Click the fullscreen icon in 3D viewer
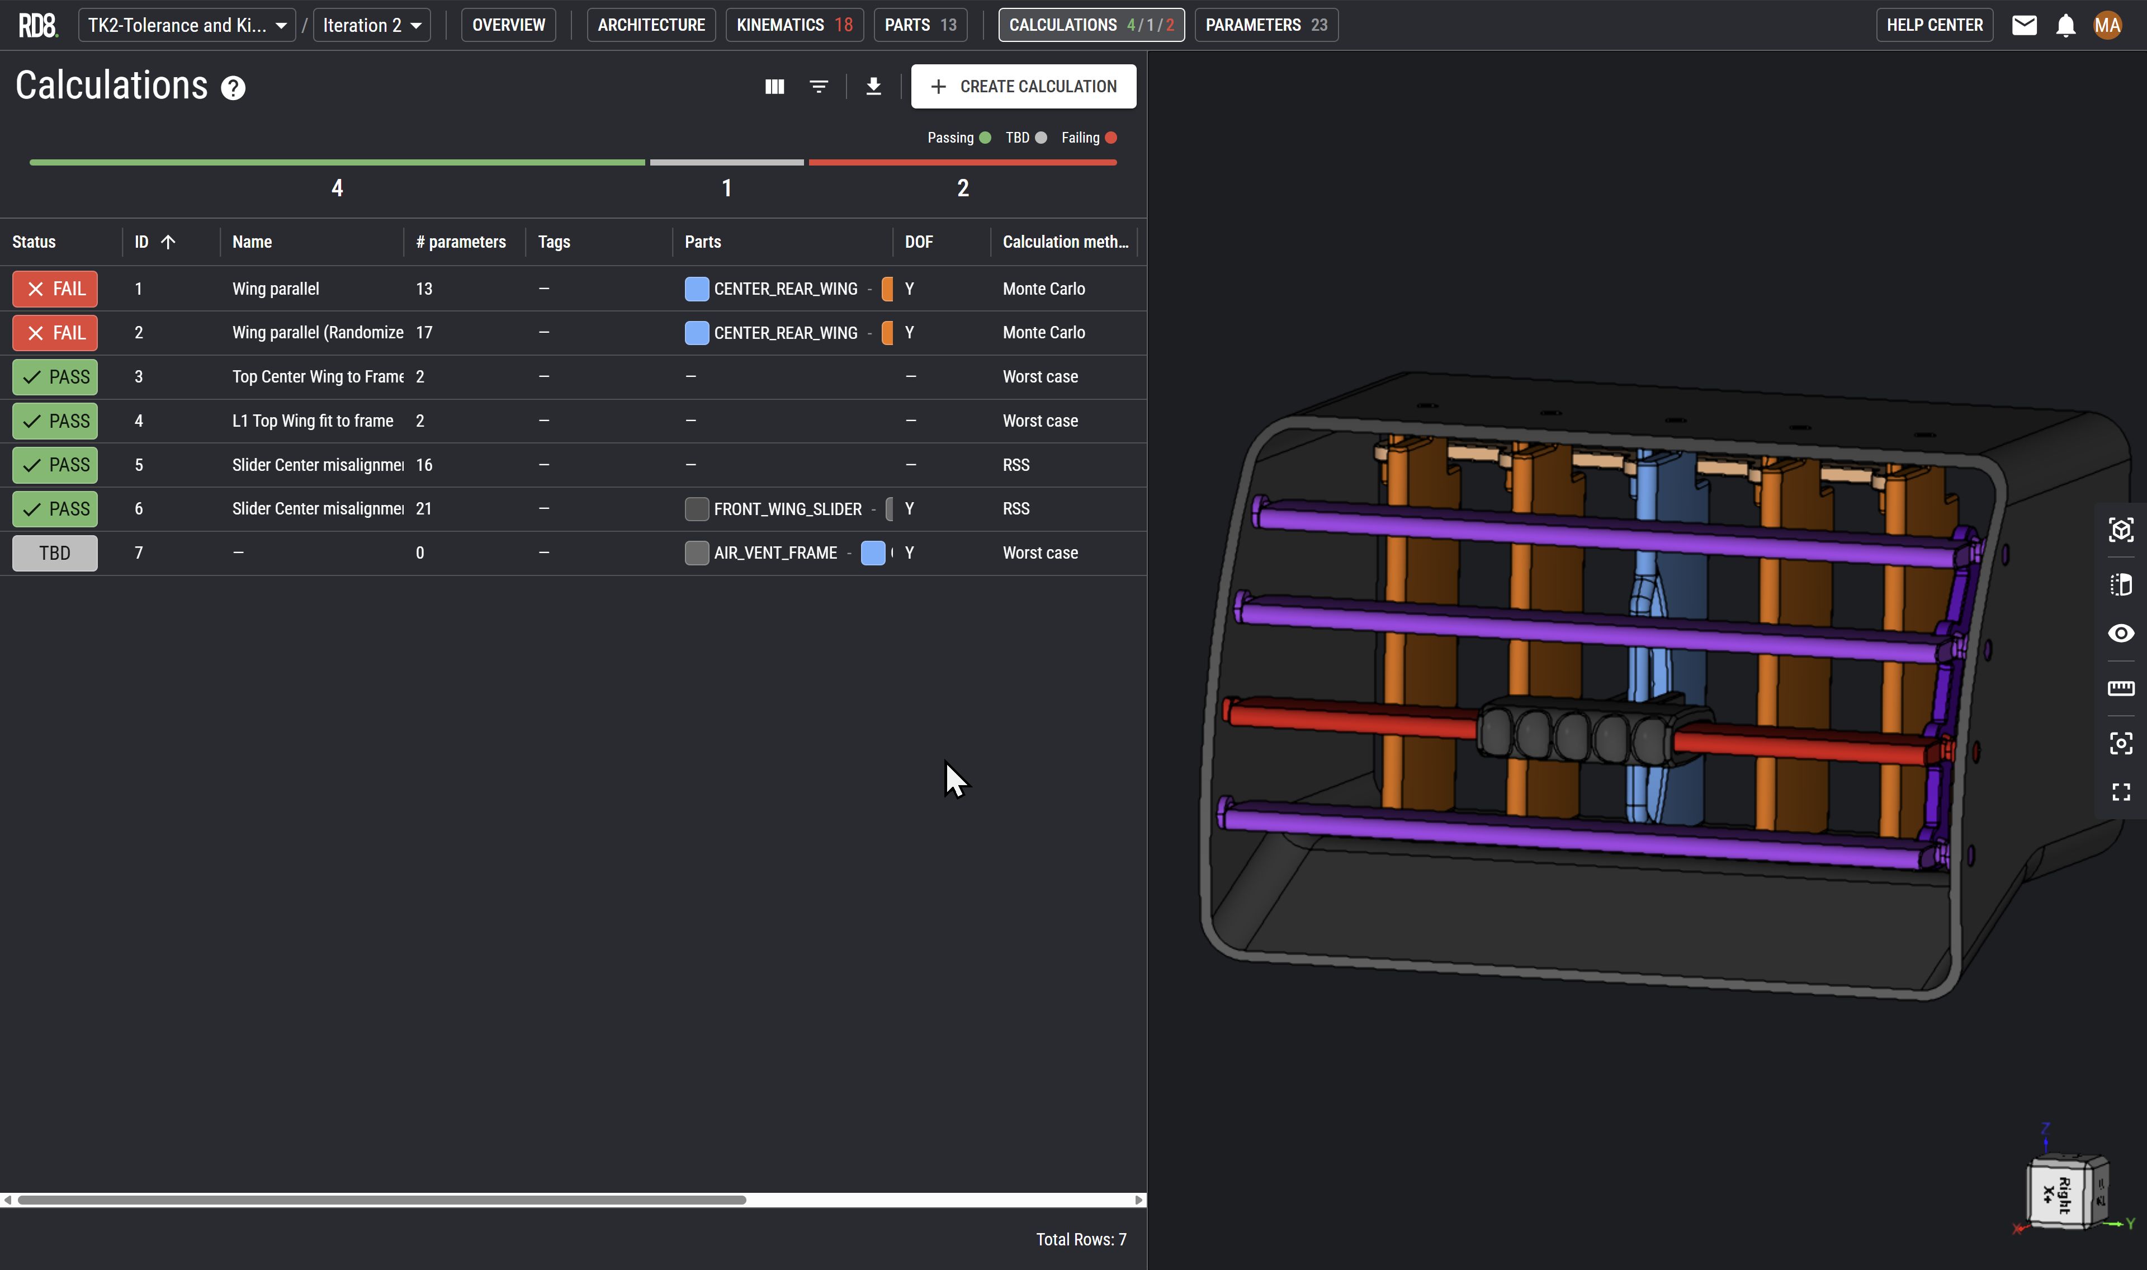Viewport: 2147px width, 1270px height. (2121, 792)
